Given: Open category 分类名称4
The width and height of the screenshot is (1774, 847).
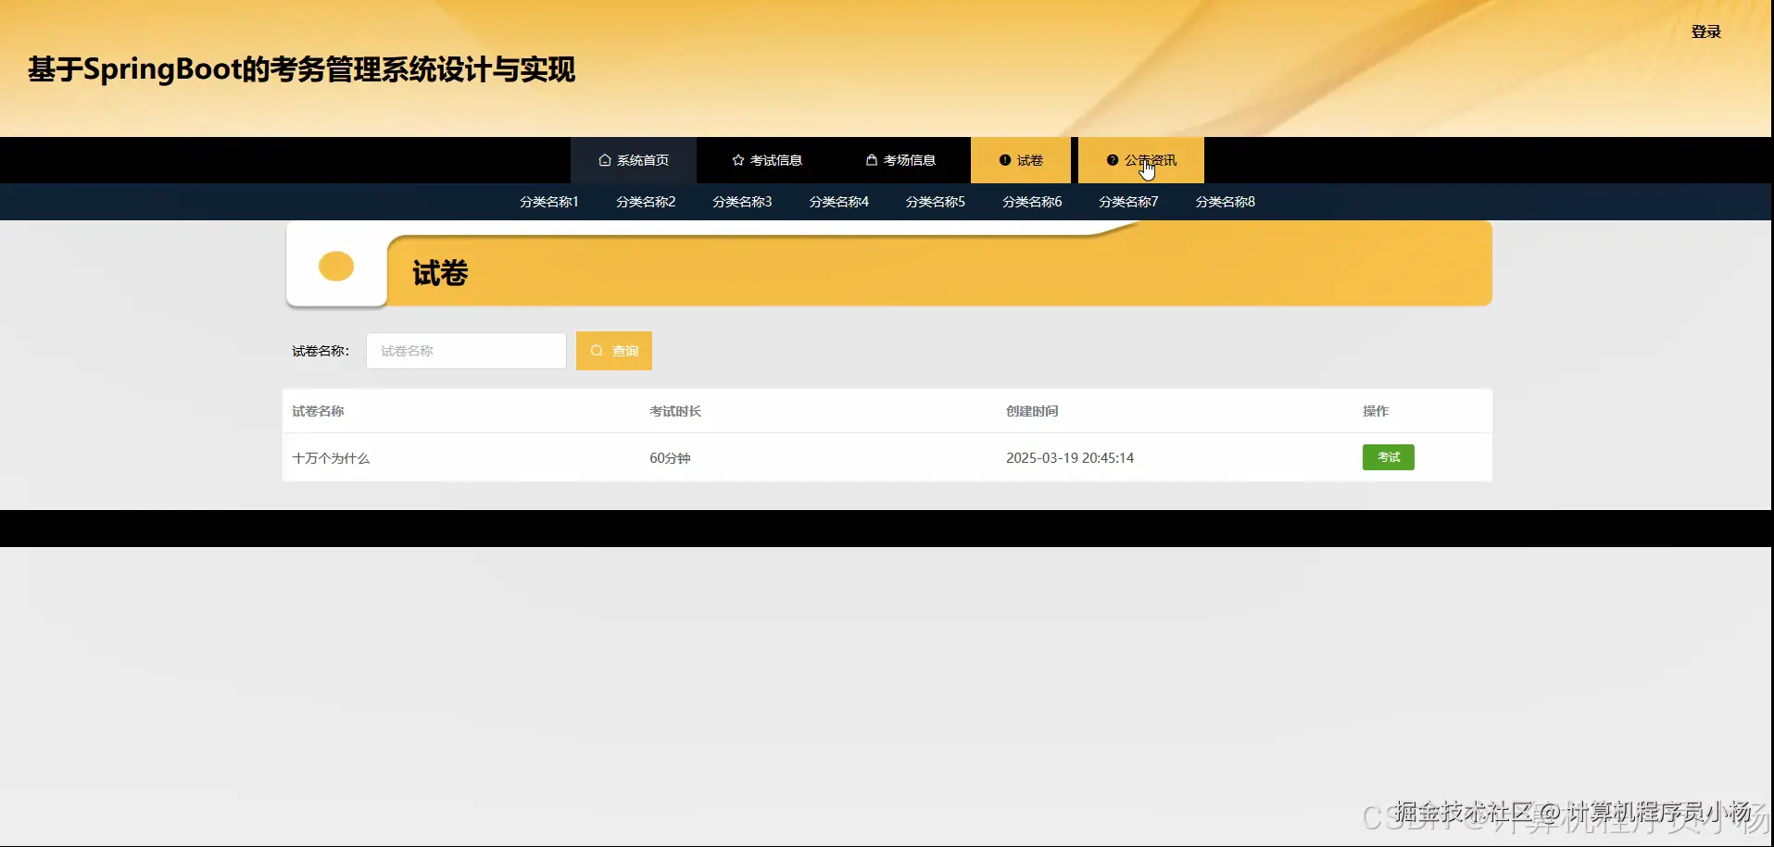Looking at the screenshot, I should (x=839, y=202).
